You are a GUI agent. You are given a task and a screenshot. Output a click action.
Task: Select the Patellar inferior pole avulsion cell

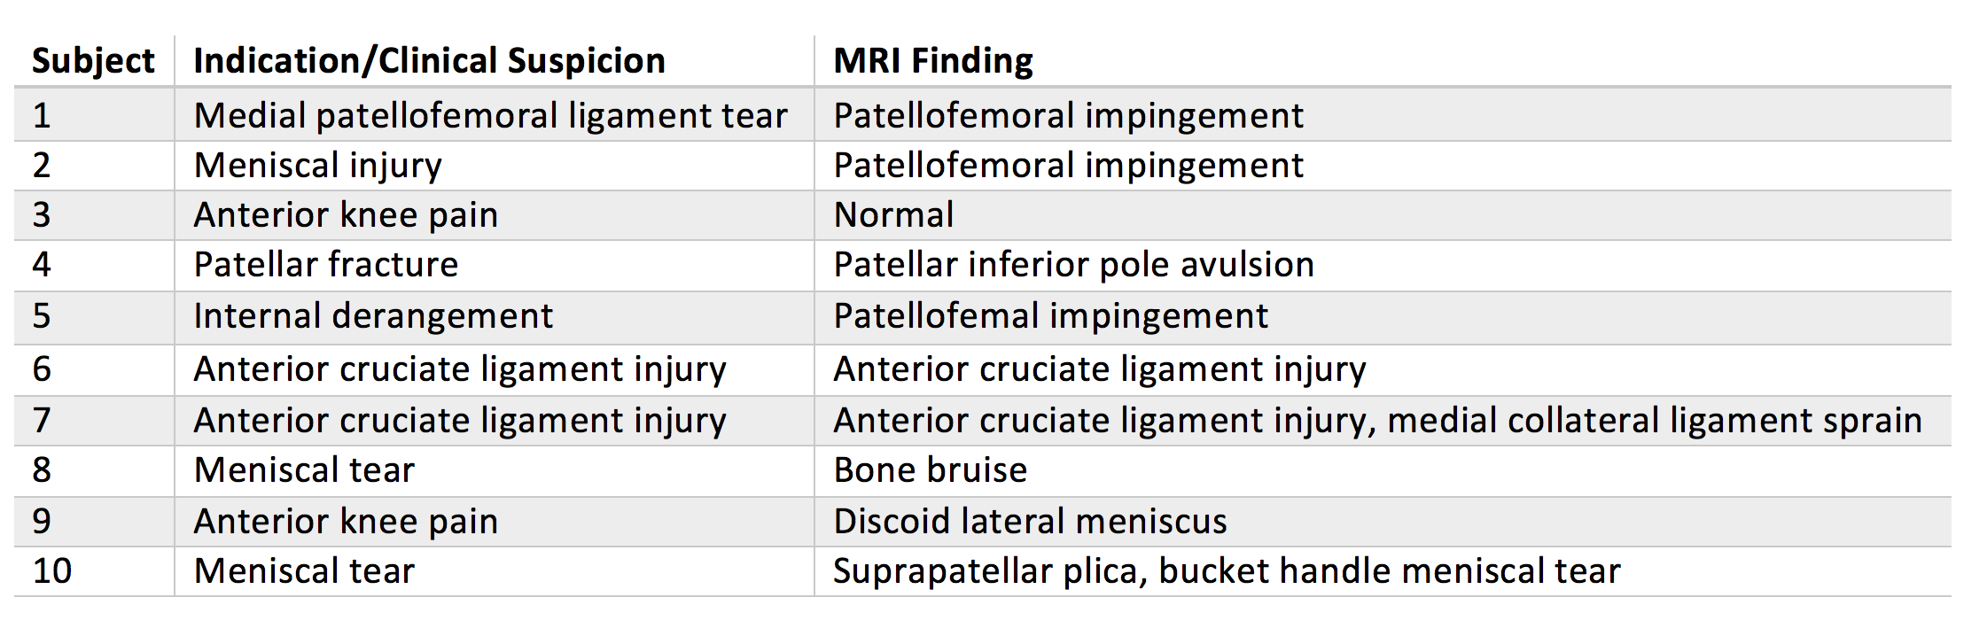pyautogui.click(x=1073, y=265)
